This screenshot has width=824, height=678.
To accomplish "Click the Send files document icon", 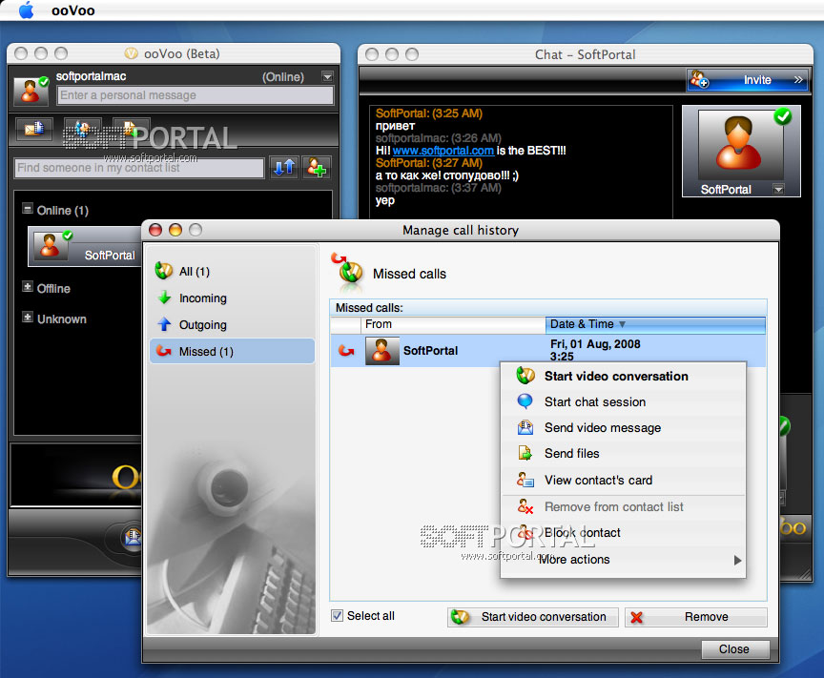I will pos(525,453).
